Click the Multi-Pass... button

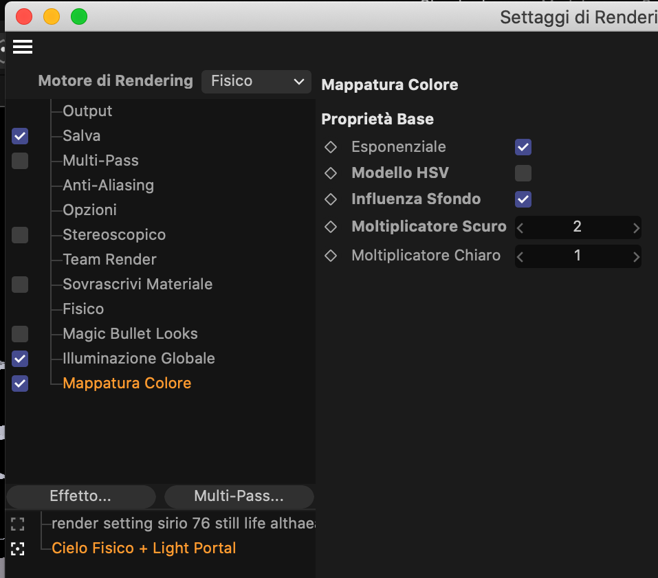pyautogui.click(x=239, y=496)
